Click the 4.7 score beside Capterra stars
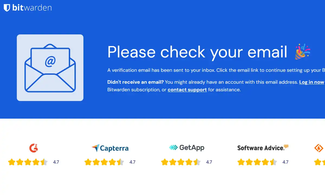Screen dimensions: 325x195 [x=132, y=162]
